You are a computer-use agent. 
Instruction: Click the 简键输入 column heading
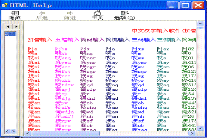point(118,40)
